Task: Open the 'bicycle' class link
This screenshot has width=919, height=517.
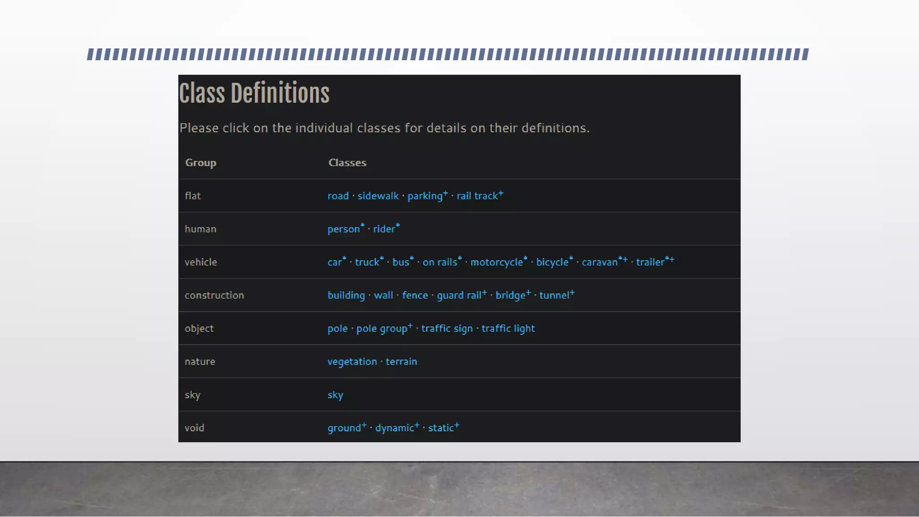Action: click(552, 263)
